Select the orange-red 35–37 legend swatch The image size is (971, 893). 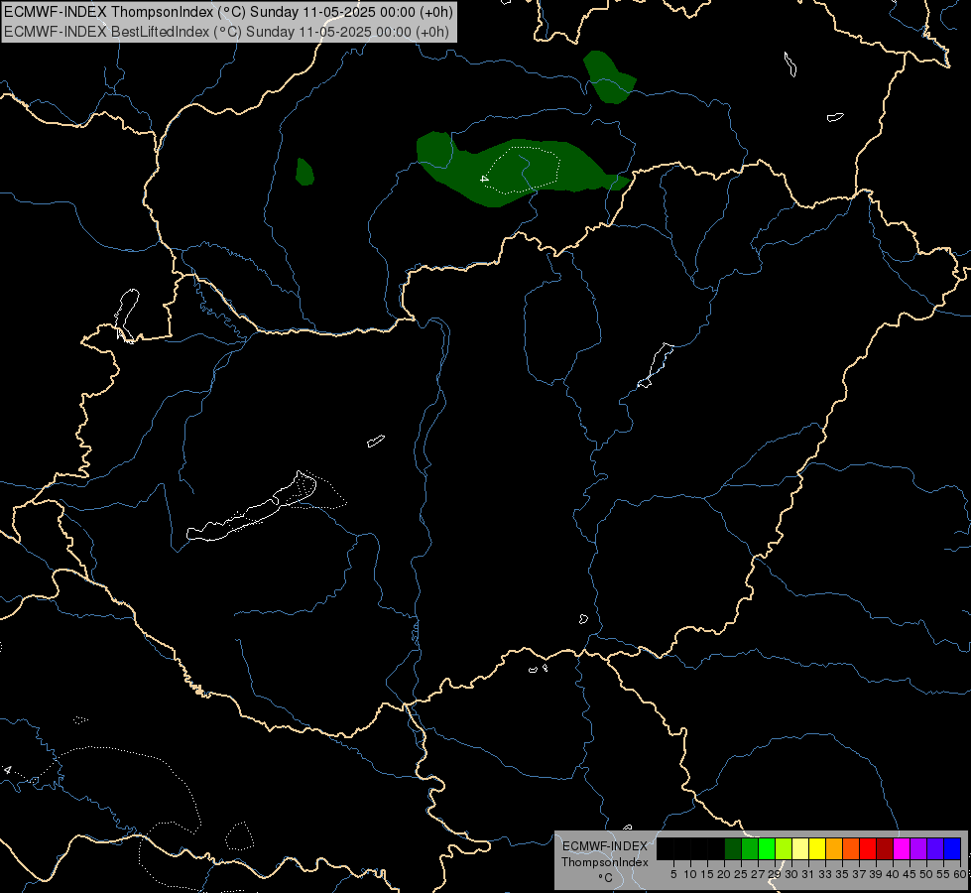(x=851, y=848)
